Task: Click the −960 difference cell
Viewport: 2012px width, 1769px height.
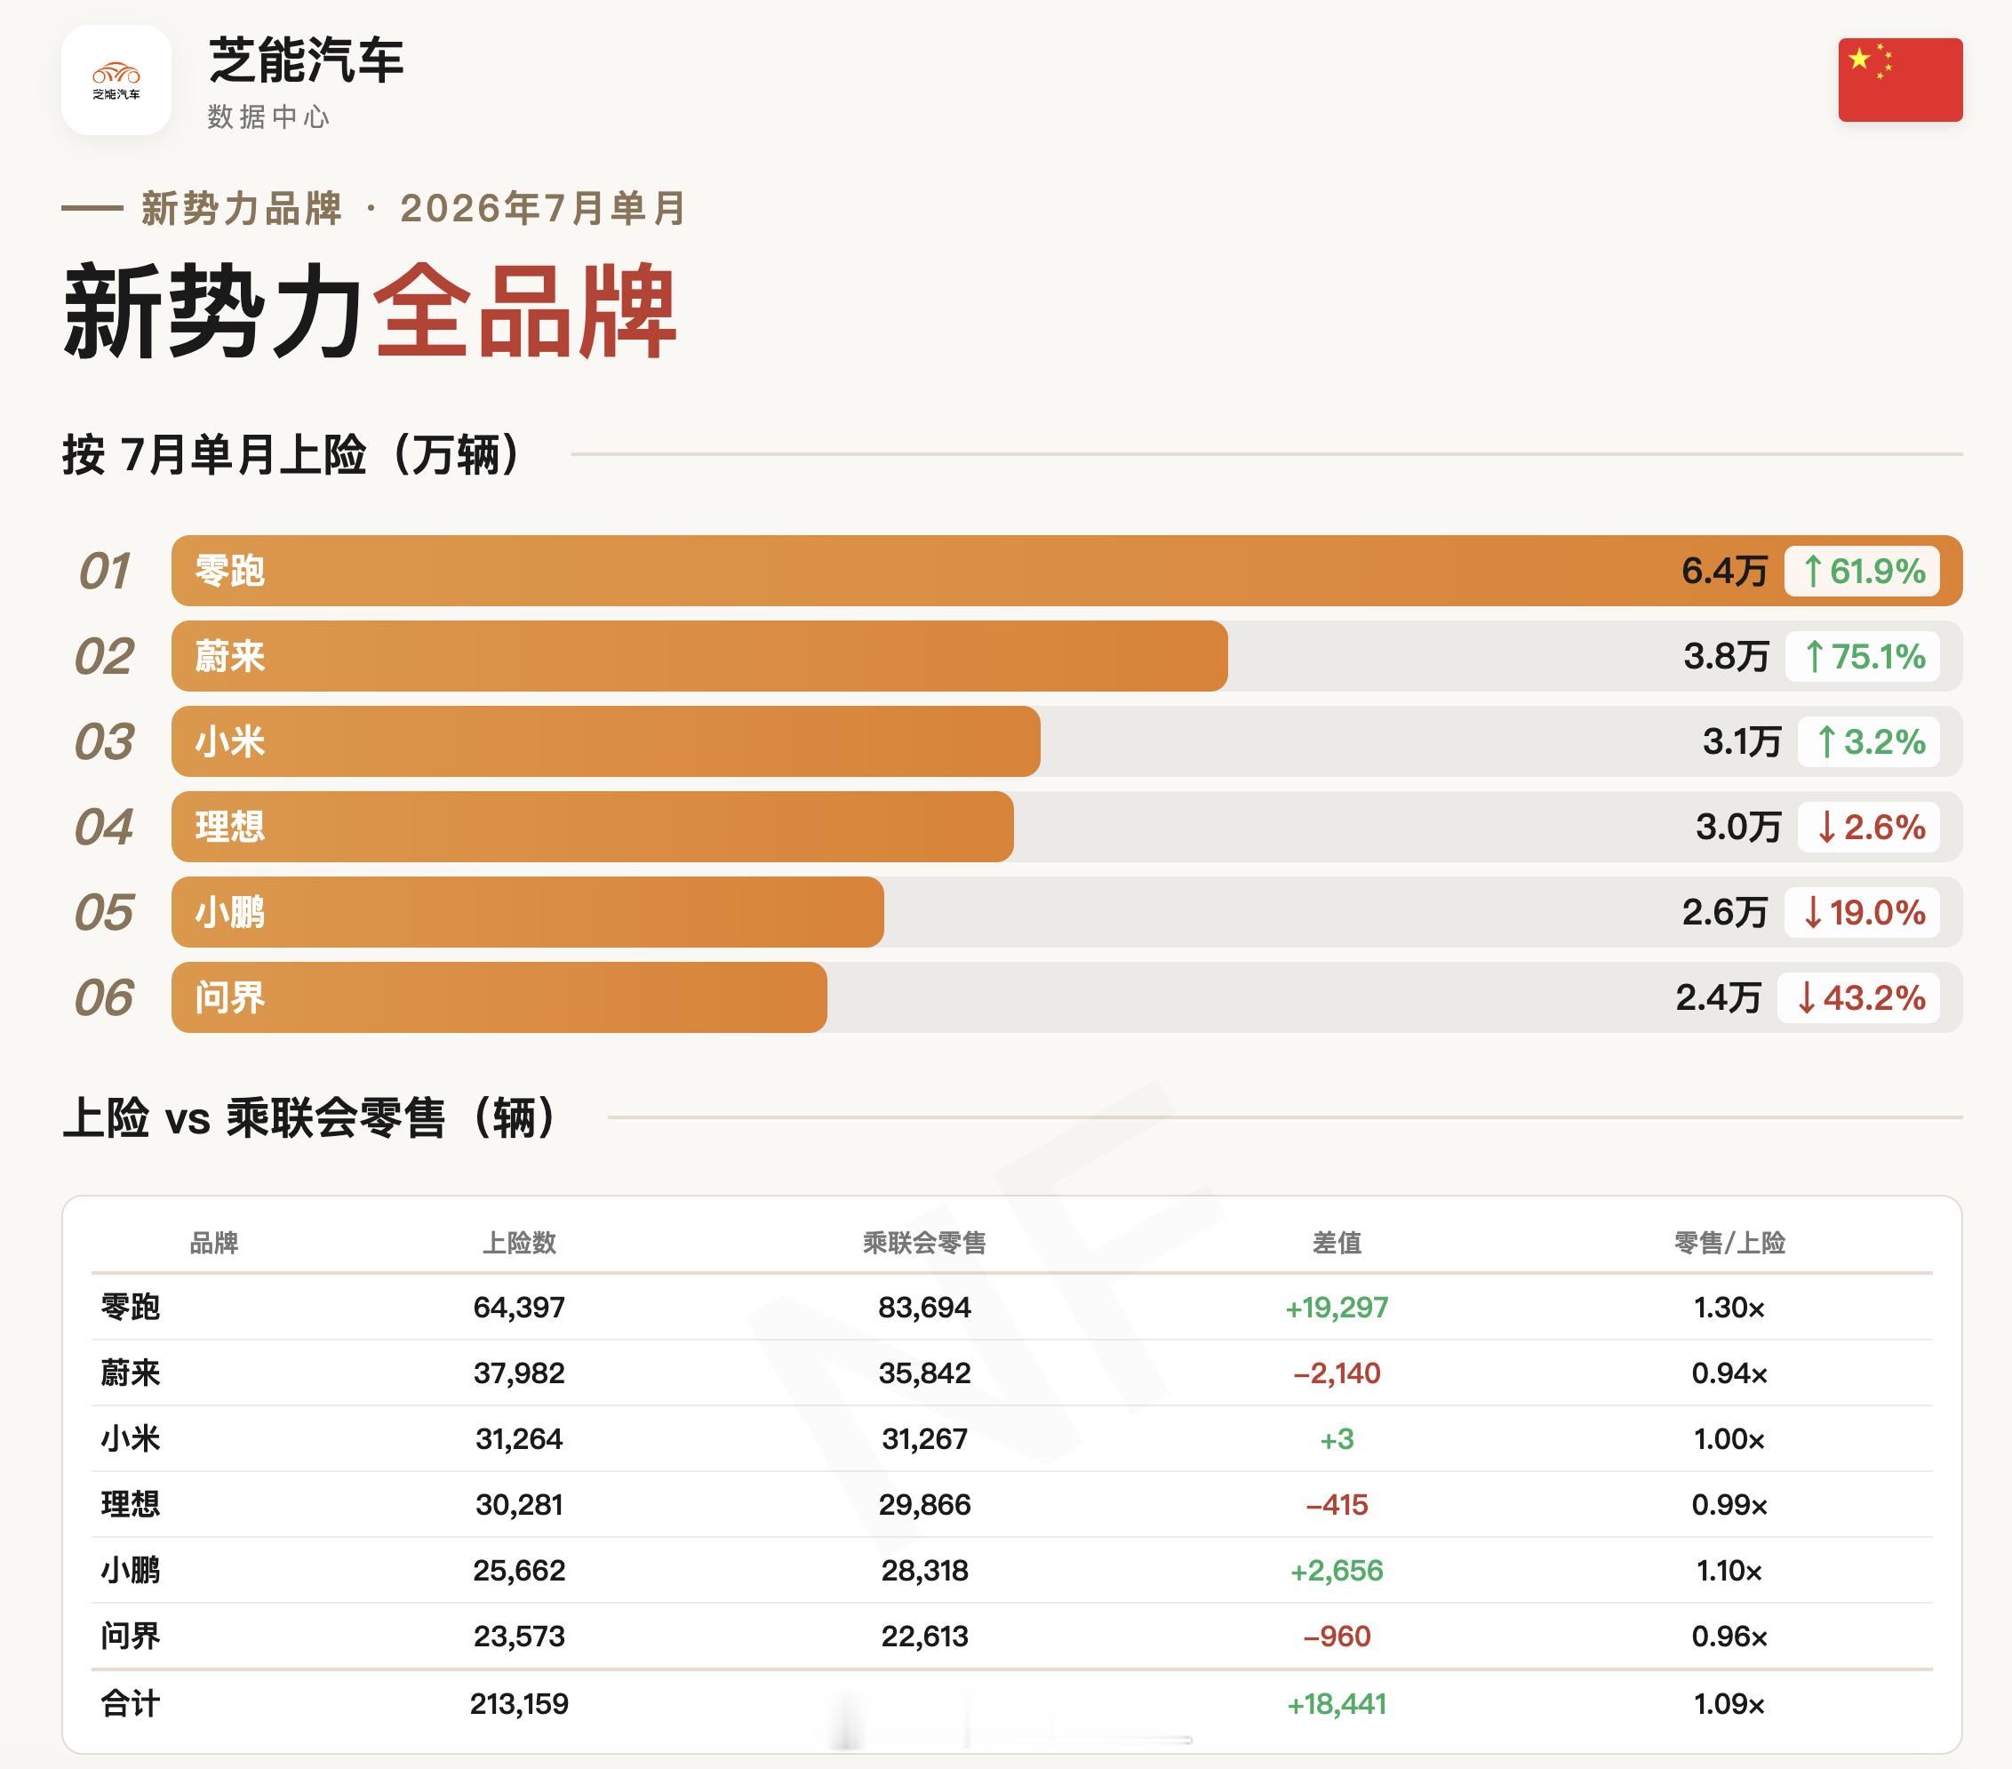Action: click(1337, 1637)
